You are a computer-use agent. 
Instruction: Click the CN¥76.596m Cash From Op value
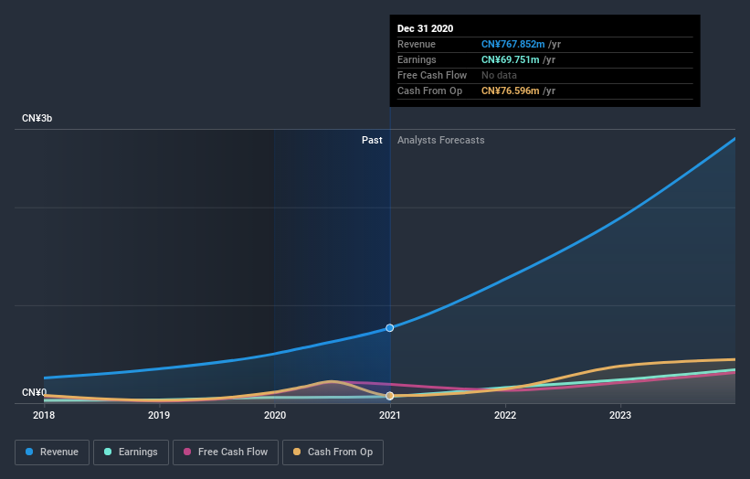pos(511,90)
